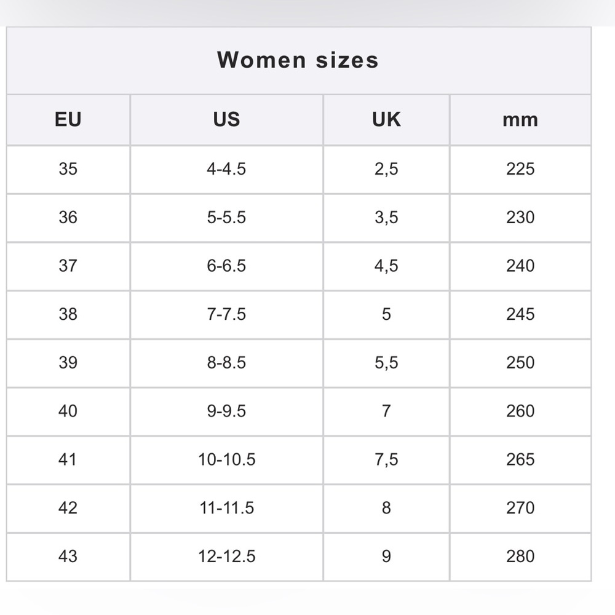This screenshot has height=615, width=615.
Task: Click the UK 7,5 cell
Action: click(386, 459)
